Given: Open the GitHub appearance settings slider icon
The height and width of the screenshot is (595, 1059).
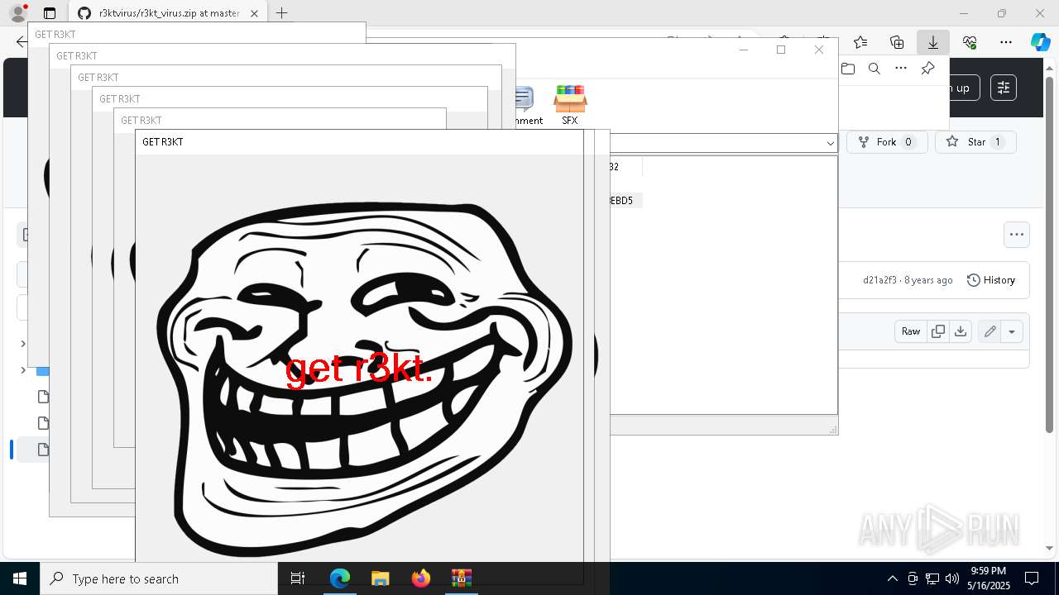Looking at the screenshot, I should 1004,88.
